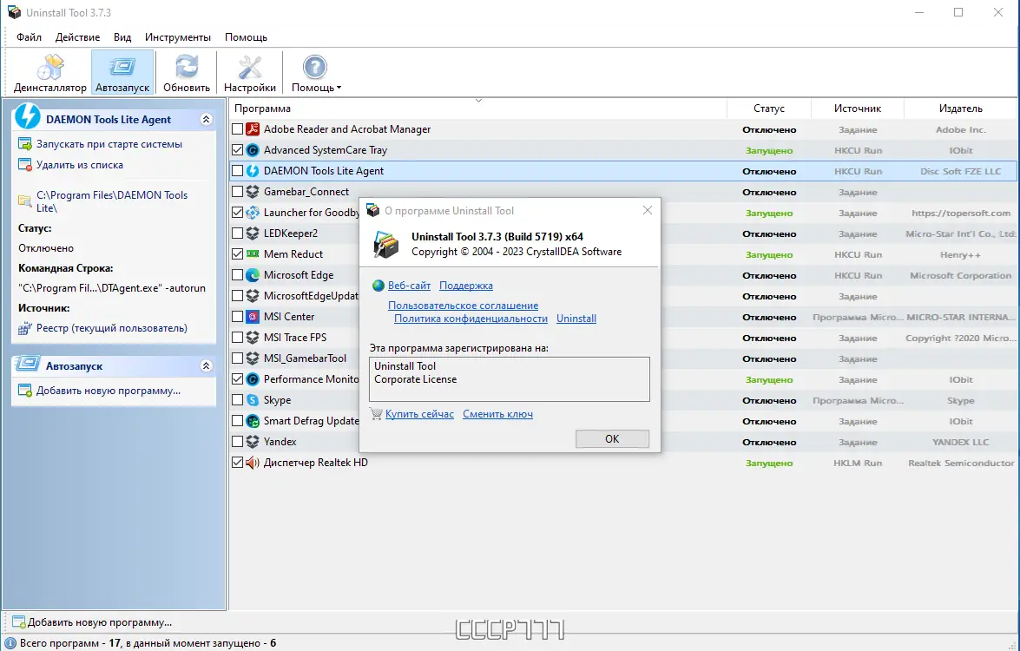Click the Реестр (текущий пользователь) source icon
The height and width of the screenshot is (651, 1020).
click(24, 327)
